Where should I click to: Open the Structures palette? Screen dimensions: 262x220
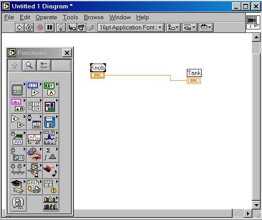[x=18, y=90]
